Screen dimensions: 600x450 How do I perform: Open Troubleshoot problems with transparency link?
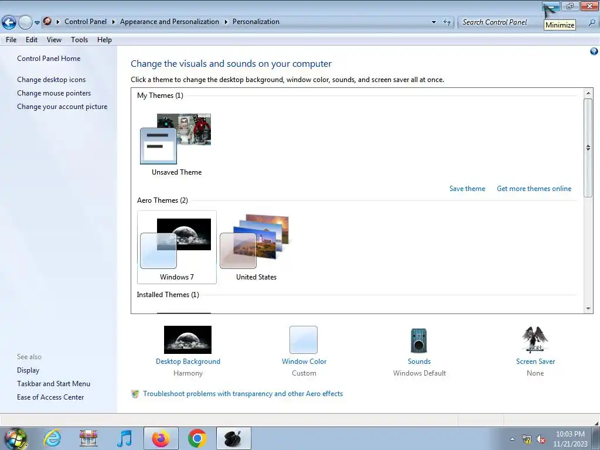tap(243, 394)
